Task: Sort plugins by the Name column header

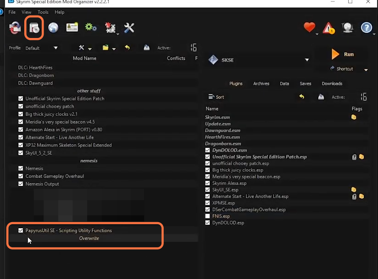Action: 212,109
